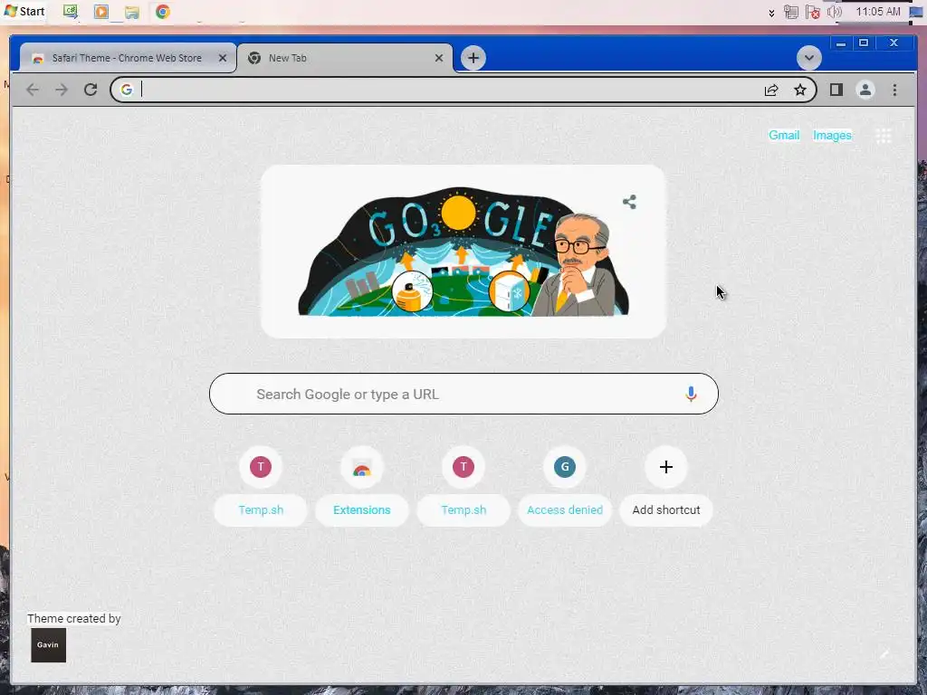Open the Access denied shortcut tile
This screenshot has height=695, width=927.
point(565,486)
